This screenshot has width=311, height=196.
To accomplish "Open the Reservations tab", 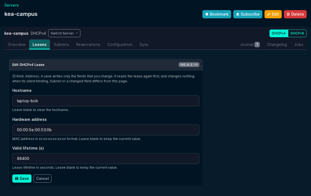I will pyautogui.click(x=88, y=45).
